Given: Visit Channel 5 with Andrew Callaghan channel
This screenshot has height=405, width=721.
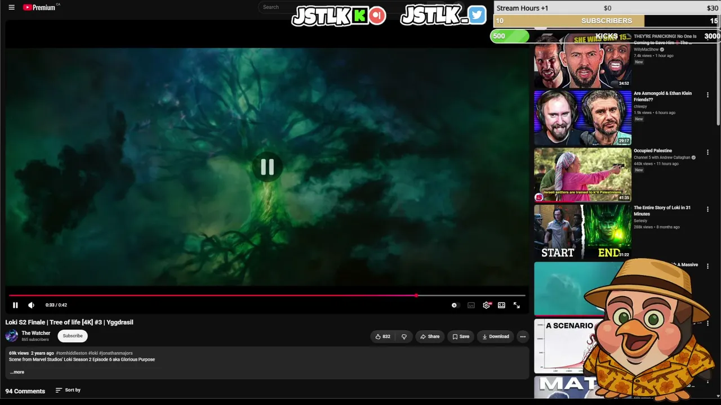Looking at the screenshot, I should pyautogui.click(x=662, y=157).
